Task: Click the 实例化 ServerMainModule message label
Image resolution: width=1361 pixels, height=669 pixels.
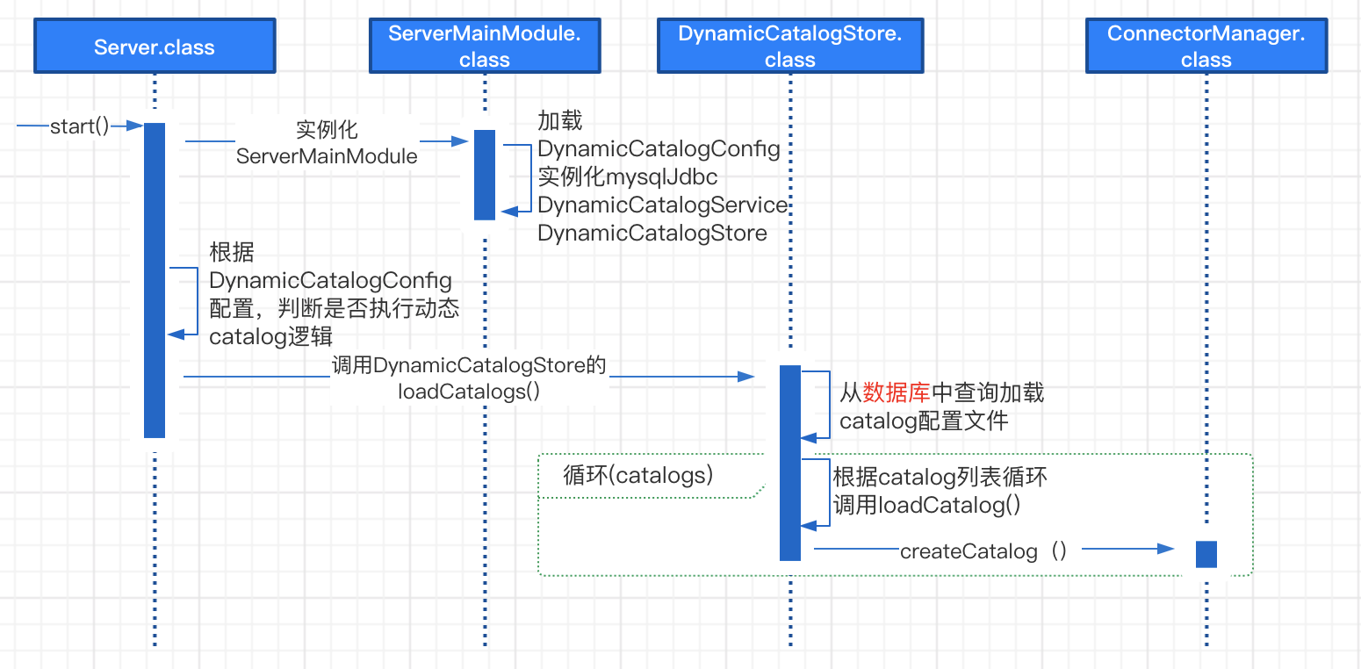Action: [327, 143]
